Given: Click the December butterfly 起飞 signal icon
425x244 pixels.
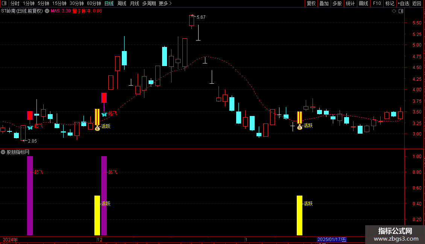Looking at the screenshot, I should [104, 114].
